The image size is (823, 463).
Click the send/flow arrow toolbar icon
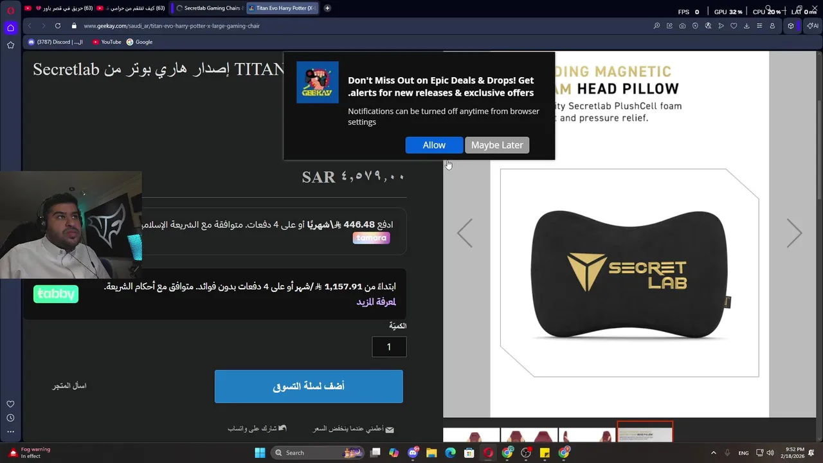(x=721, y=26)
